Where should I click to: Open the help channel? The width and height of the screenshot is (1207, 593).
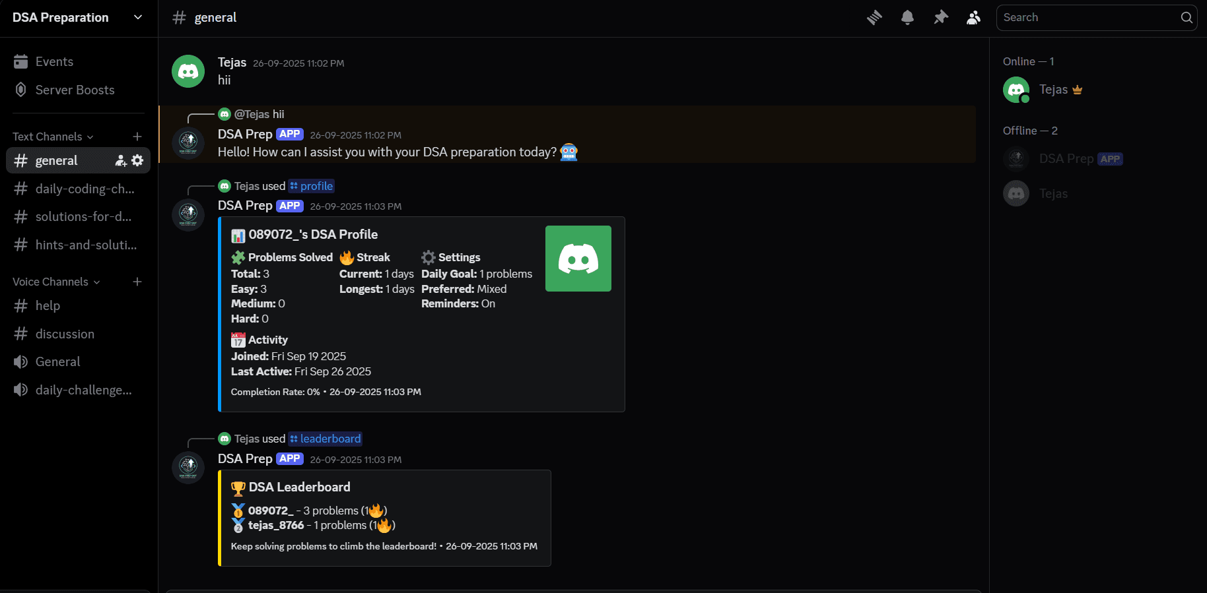point(79,305)
